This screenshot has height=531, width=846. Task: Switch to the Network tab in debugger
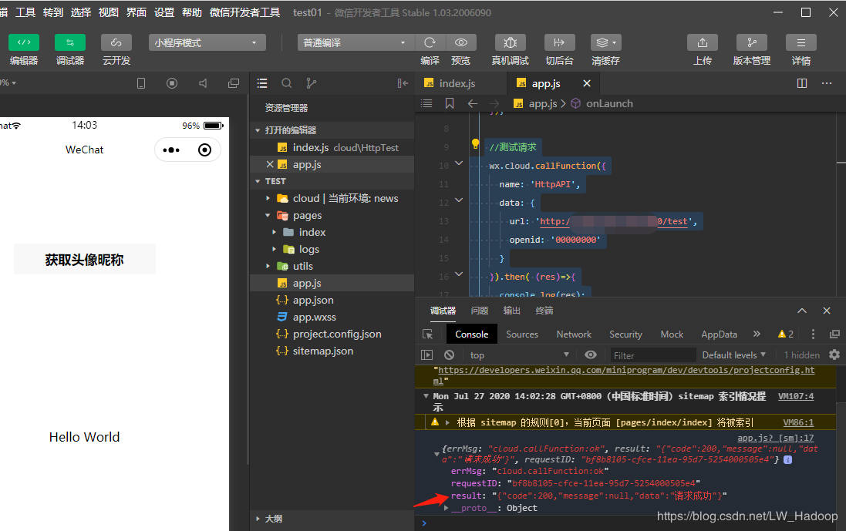(574, 334)
